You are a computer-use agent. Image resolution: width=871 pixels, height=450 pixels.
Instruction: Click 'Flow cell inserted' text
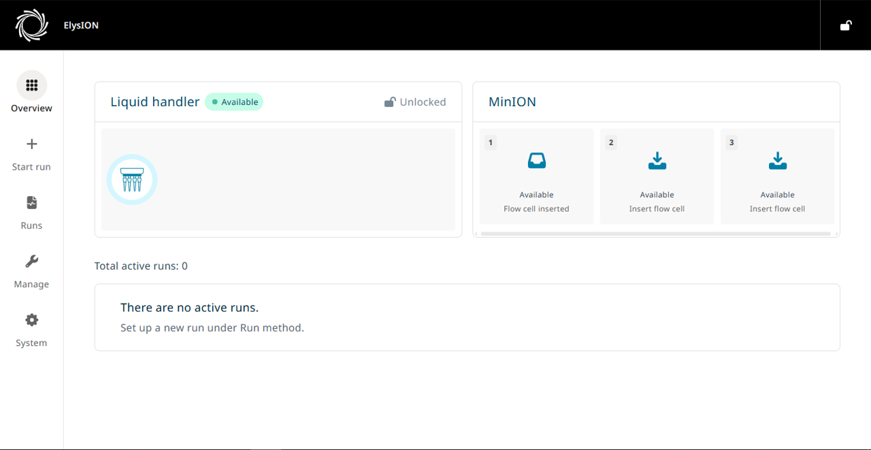(x=536, y=209)
